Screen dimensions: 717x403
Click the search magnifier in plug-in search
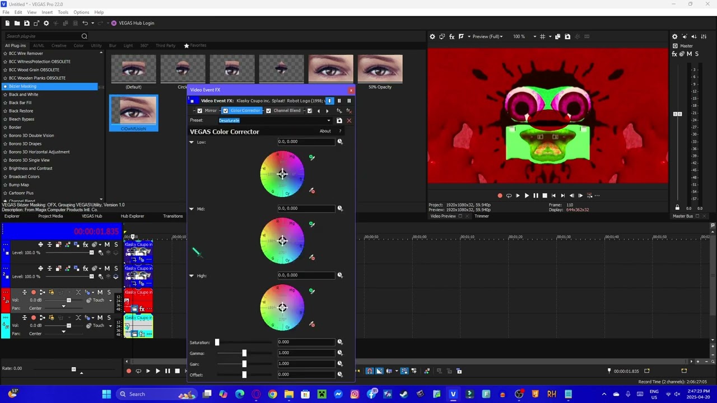pos(84,36)
